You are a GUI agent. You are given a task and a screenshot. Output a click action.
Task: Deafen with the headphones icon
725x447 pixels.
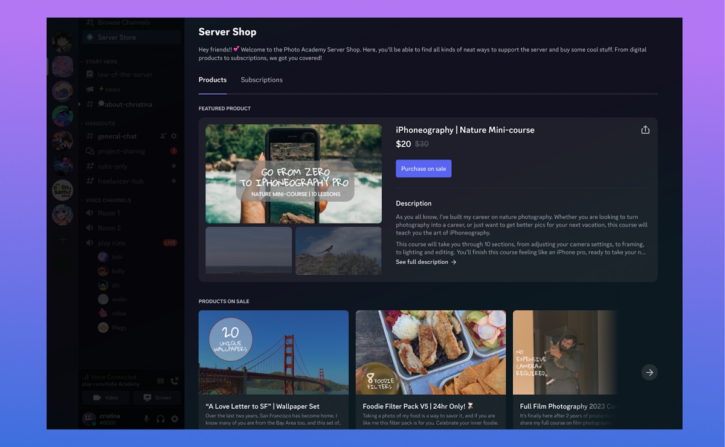(160, 419)
